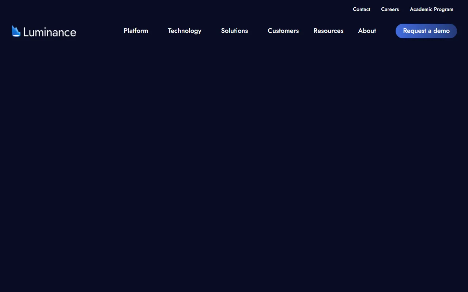Click About in the header navigation

tap(367, 31)
